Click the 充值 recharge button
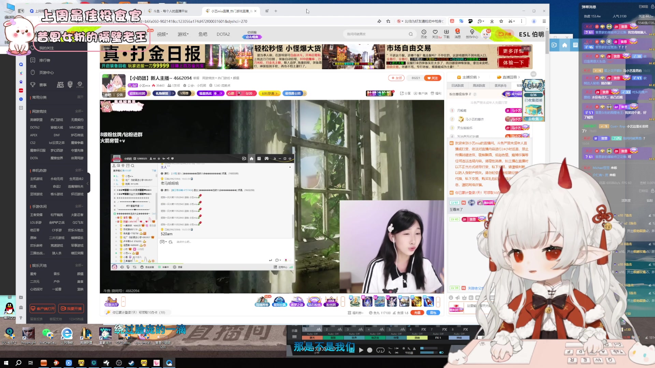 [417, 312]
